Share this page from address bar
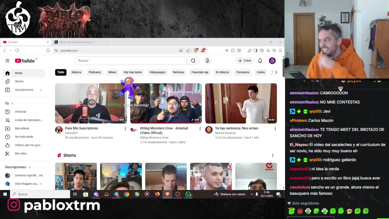The width and height of the screenshot is (389, 219). pos(188,50)
